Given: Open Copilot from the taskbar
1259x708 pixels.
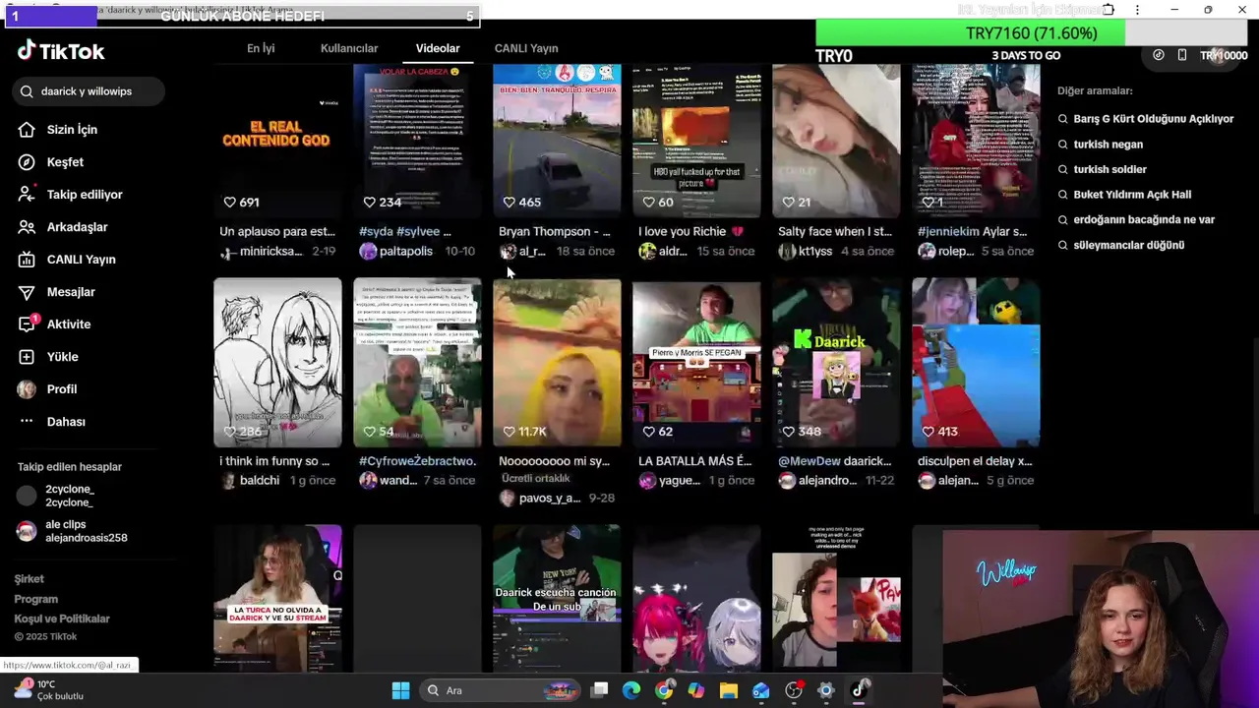Looking at the screenshot, I should coord(696,690).
